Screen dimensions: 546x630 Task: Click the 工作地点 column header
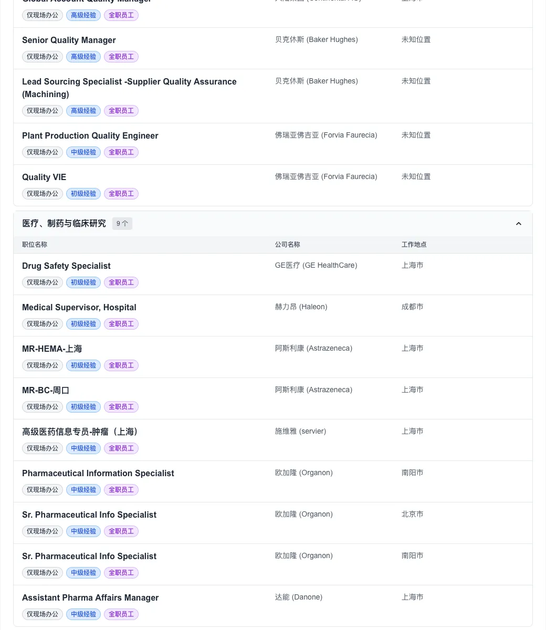[x=414, y=245]
